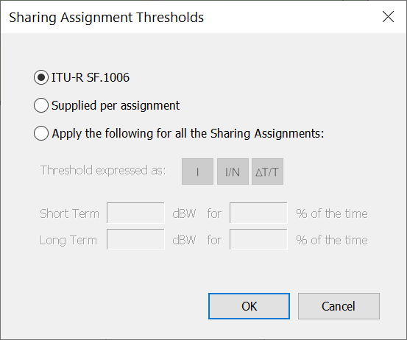
Task: Select the ITU-R SF.1006 radio button
Action: (x=41, y=77)
